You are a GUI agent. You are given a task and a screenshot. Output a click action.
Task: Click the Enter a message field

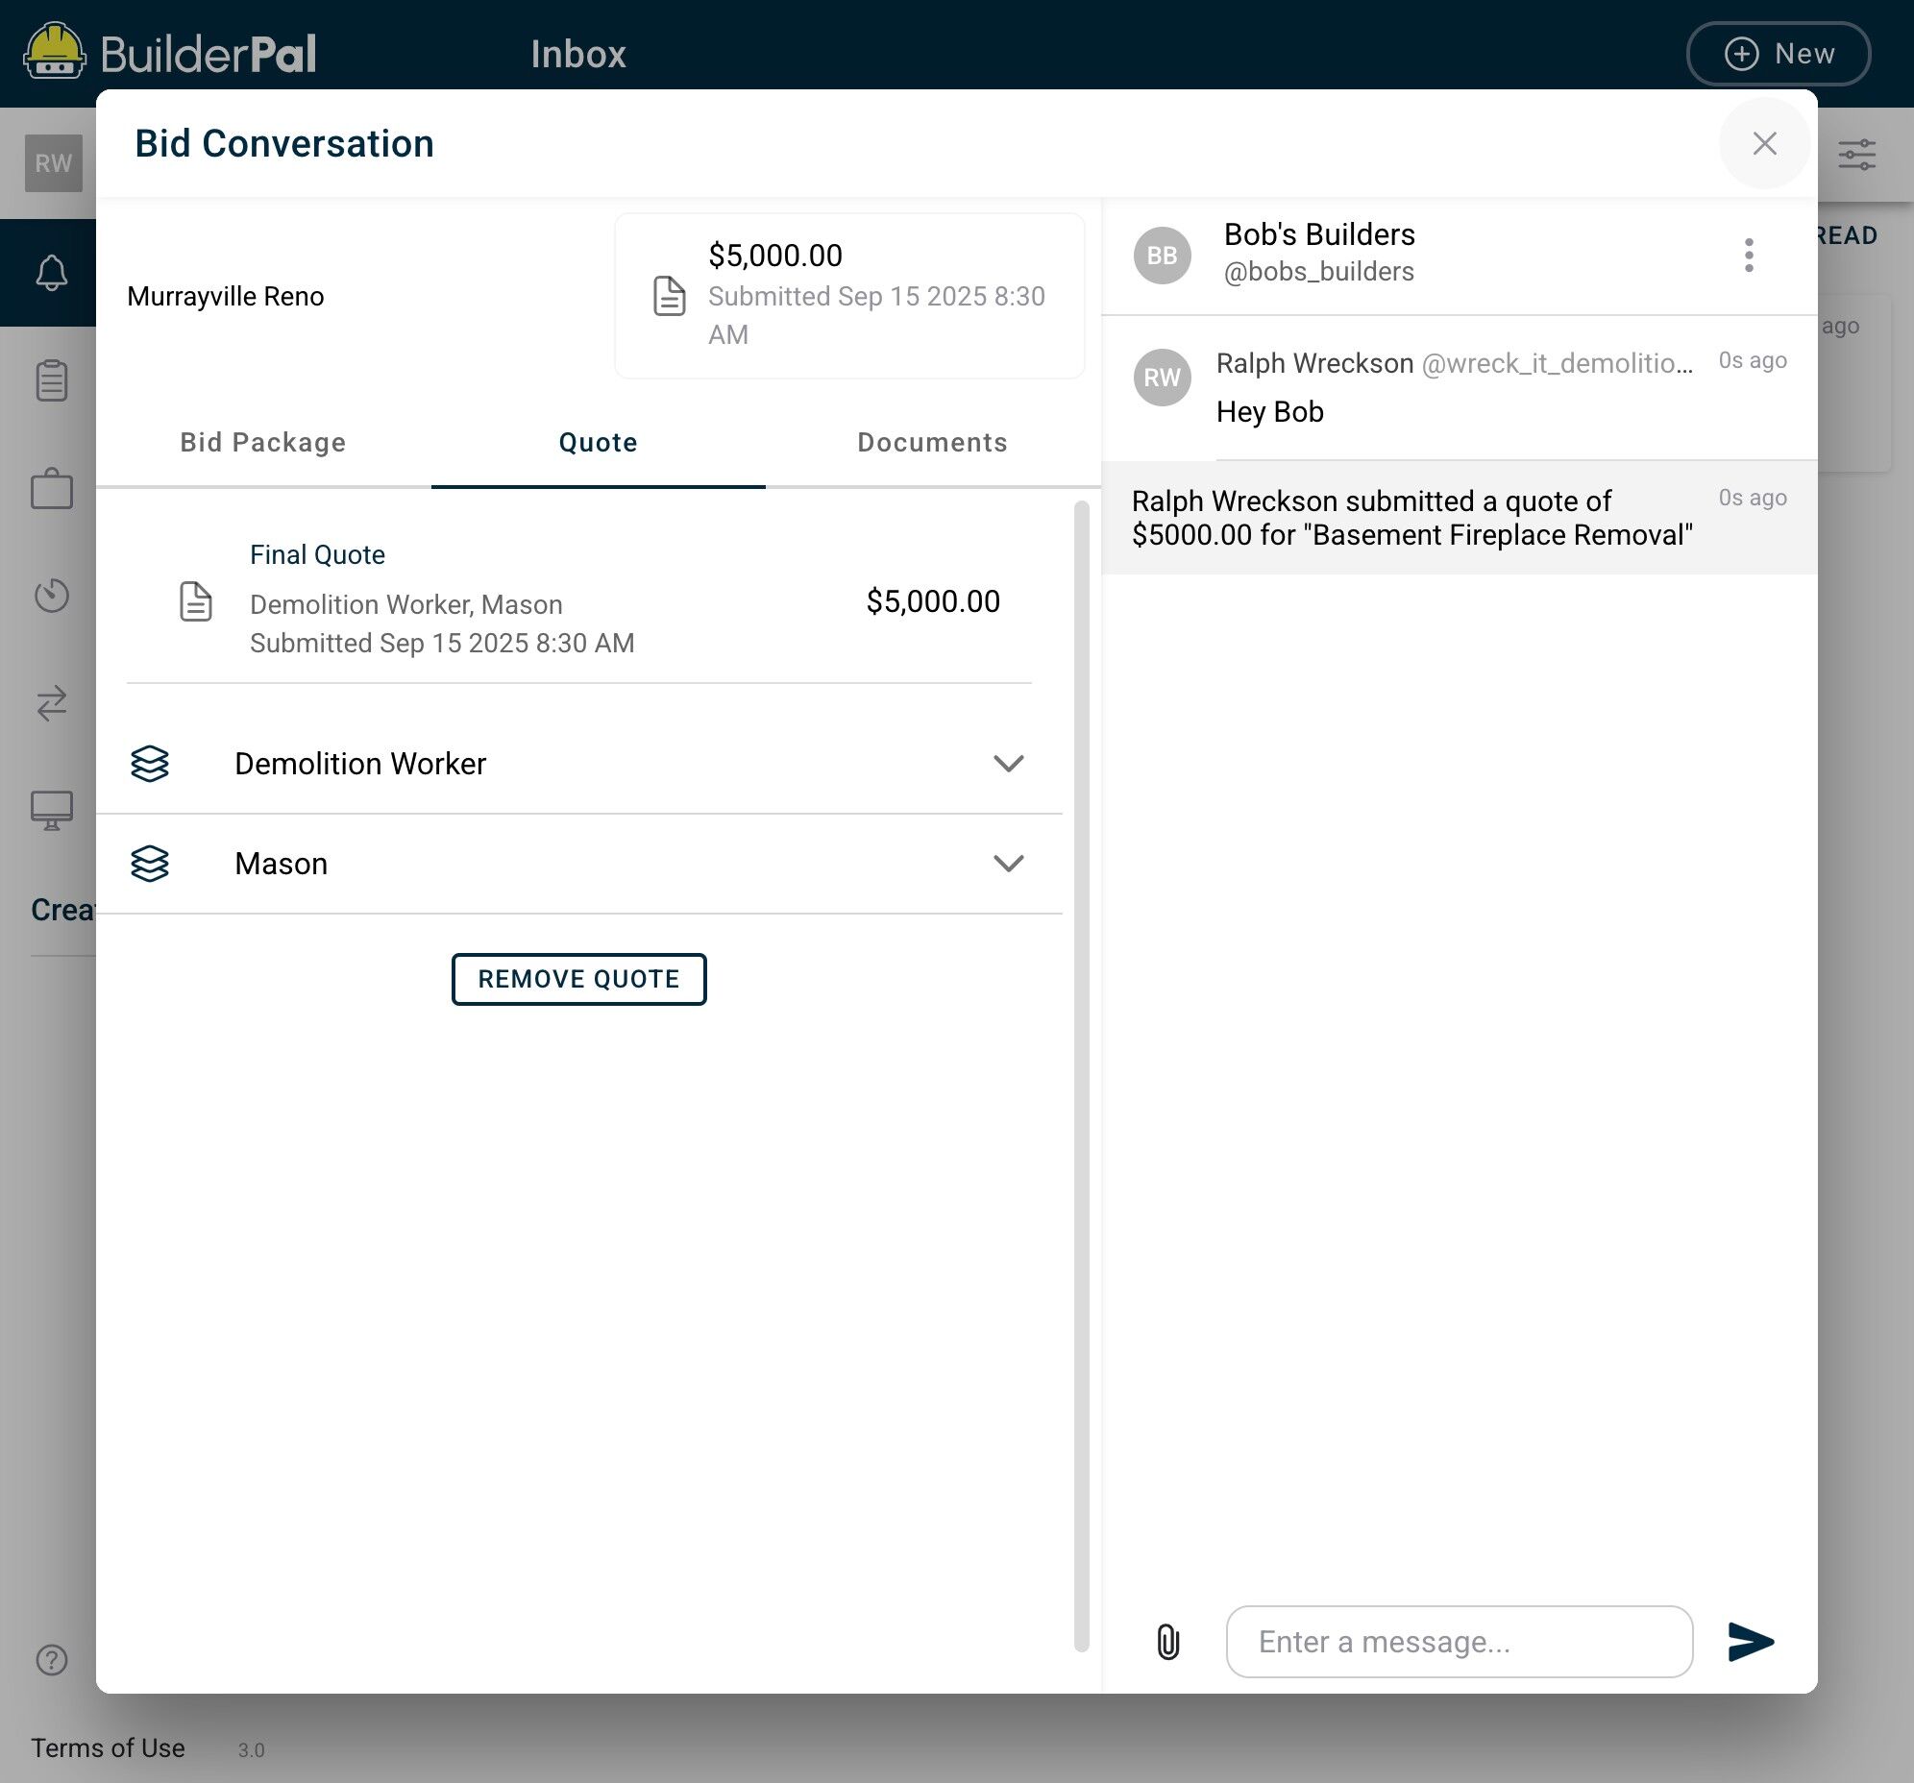click(x=1459, y=1642)
